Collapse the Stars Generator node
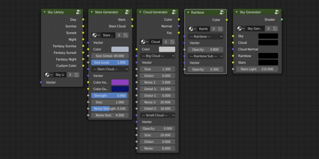Image resolution: width=319 pixels, height=159 pixels. pyautogui.click(x=92, y=12)
